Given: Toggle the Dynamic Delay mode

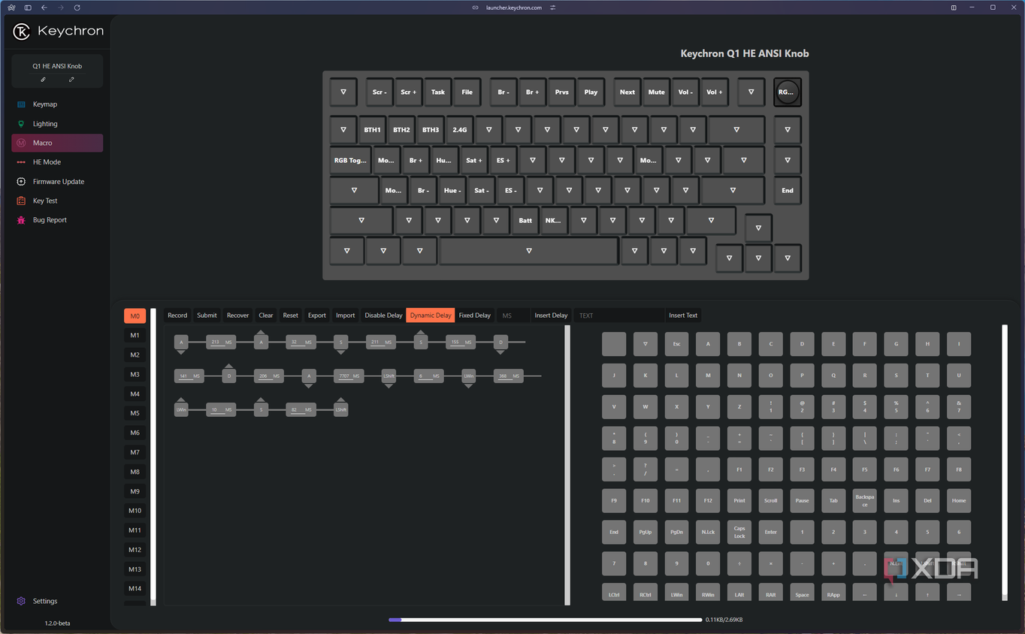Looking at the screenshot, I should pos(431,315).
